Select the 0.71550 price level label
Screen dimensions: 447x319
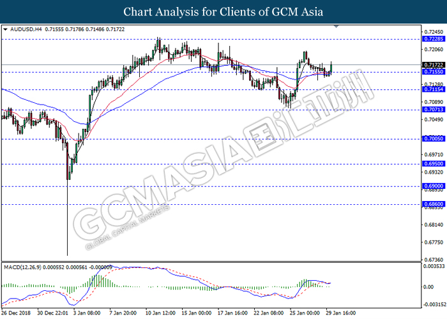pyautogui.click(x=434, y=72)
